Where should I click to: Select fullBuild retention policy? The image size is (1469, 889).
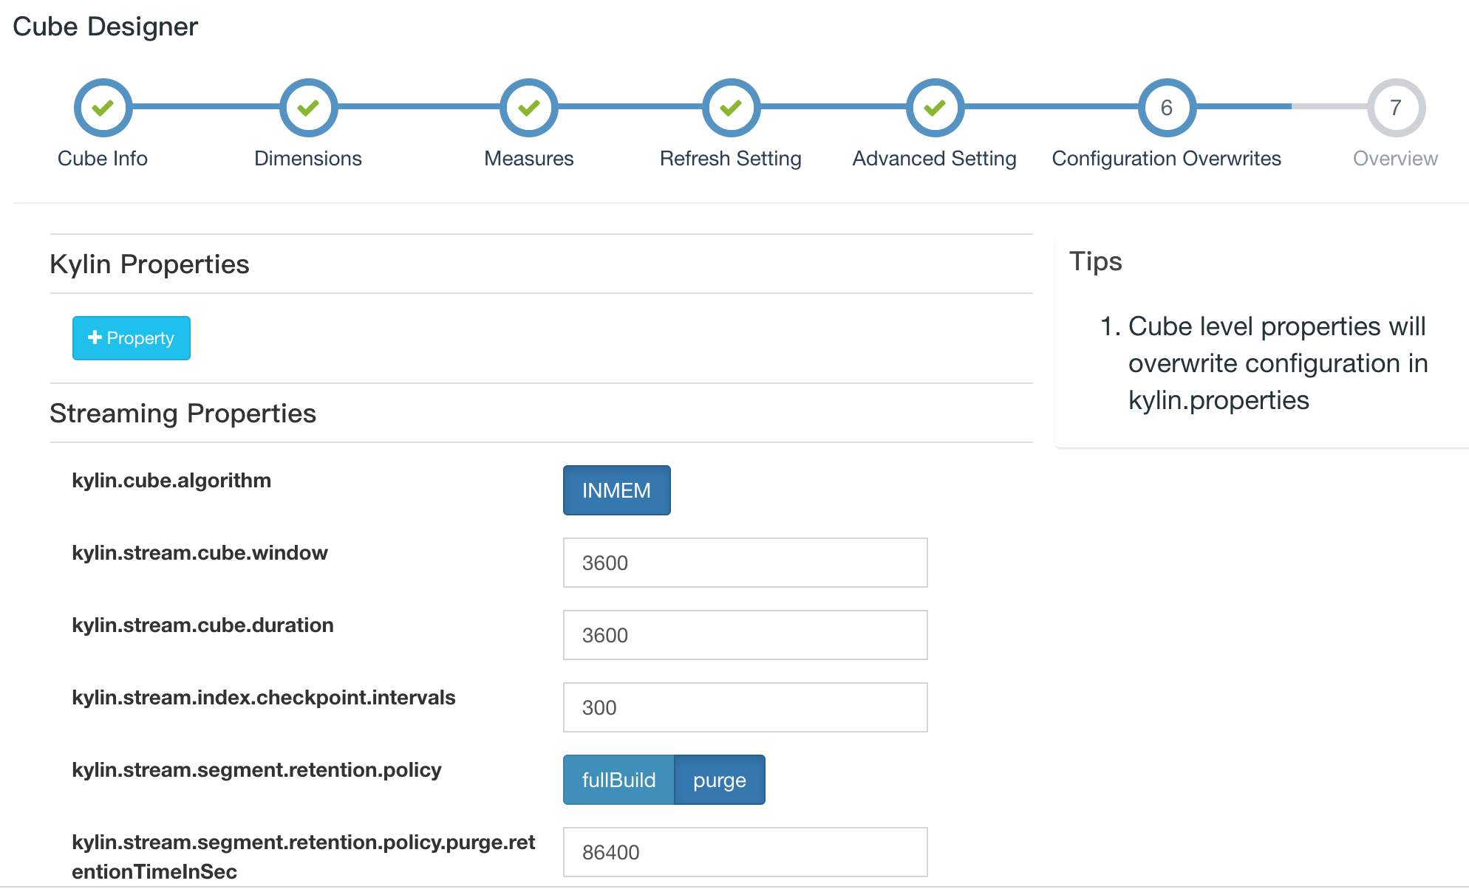pos(618,780)
